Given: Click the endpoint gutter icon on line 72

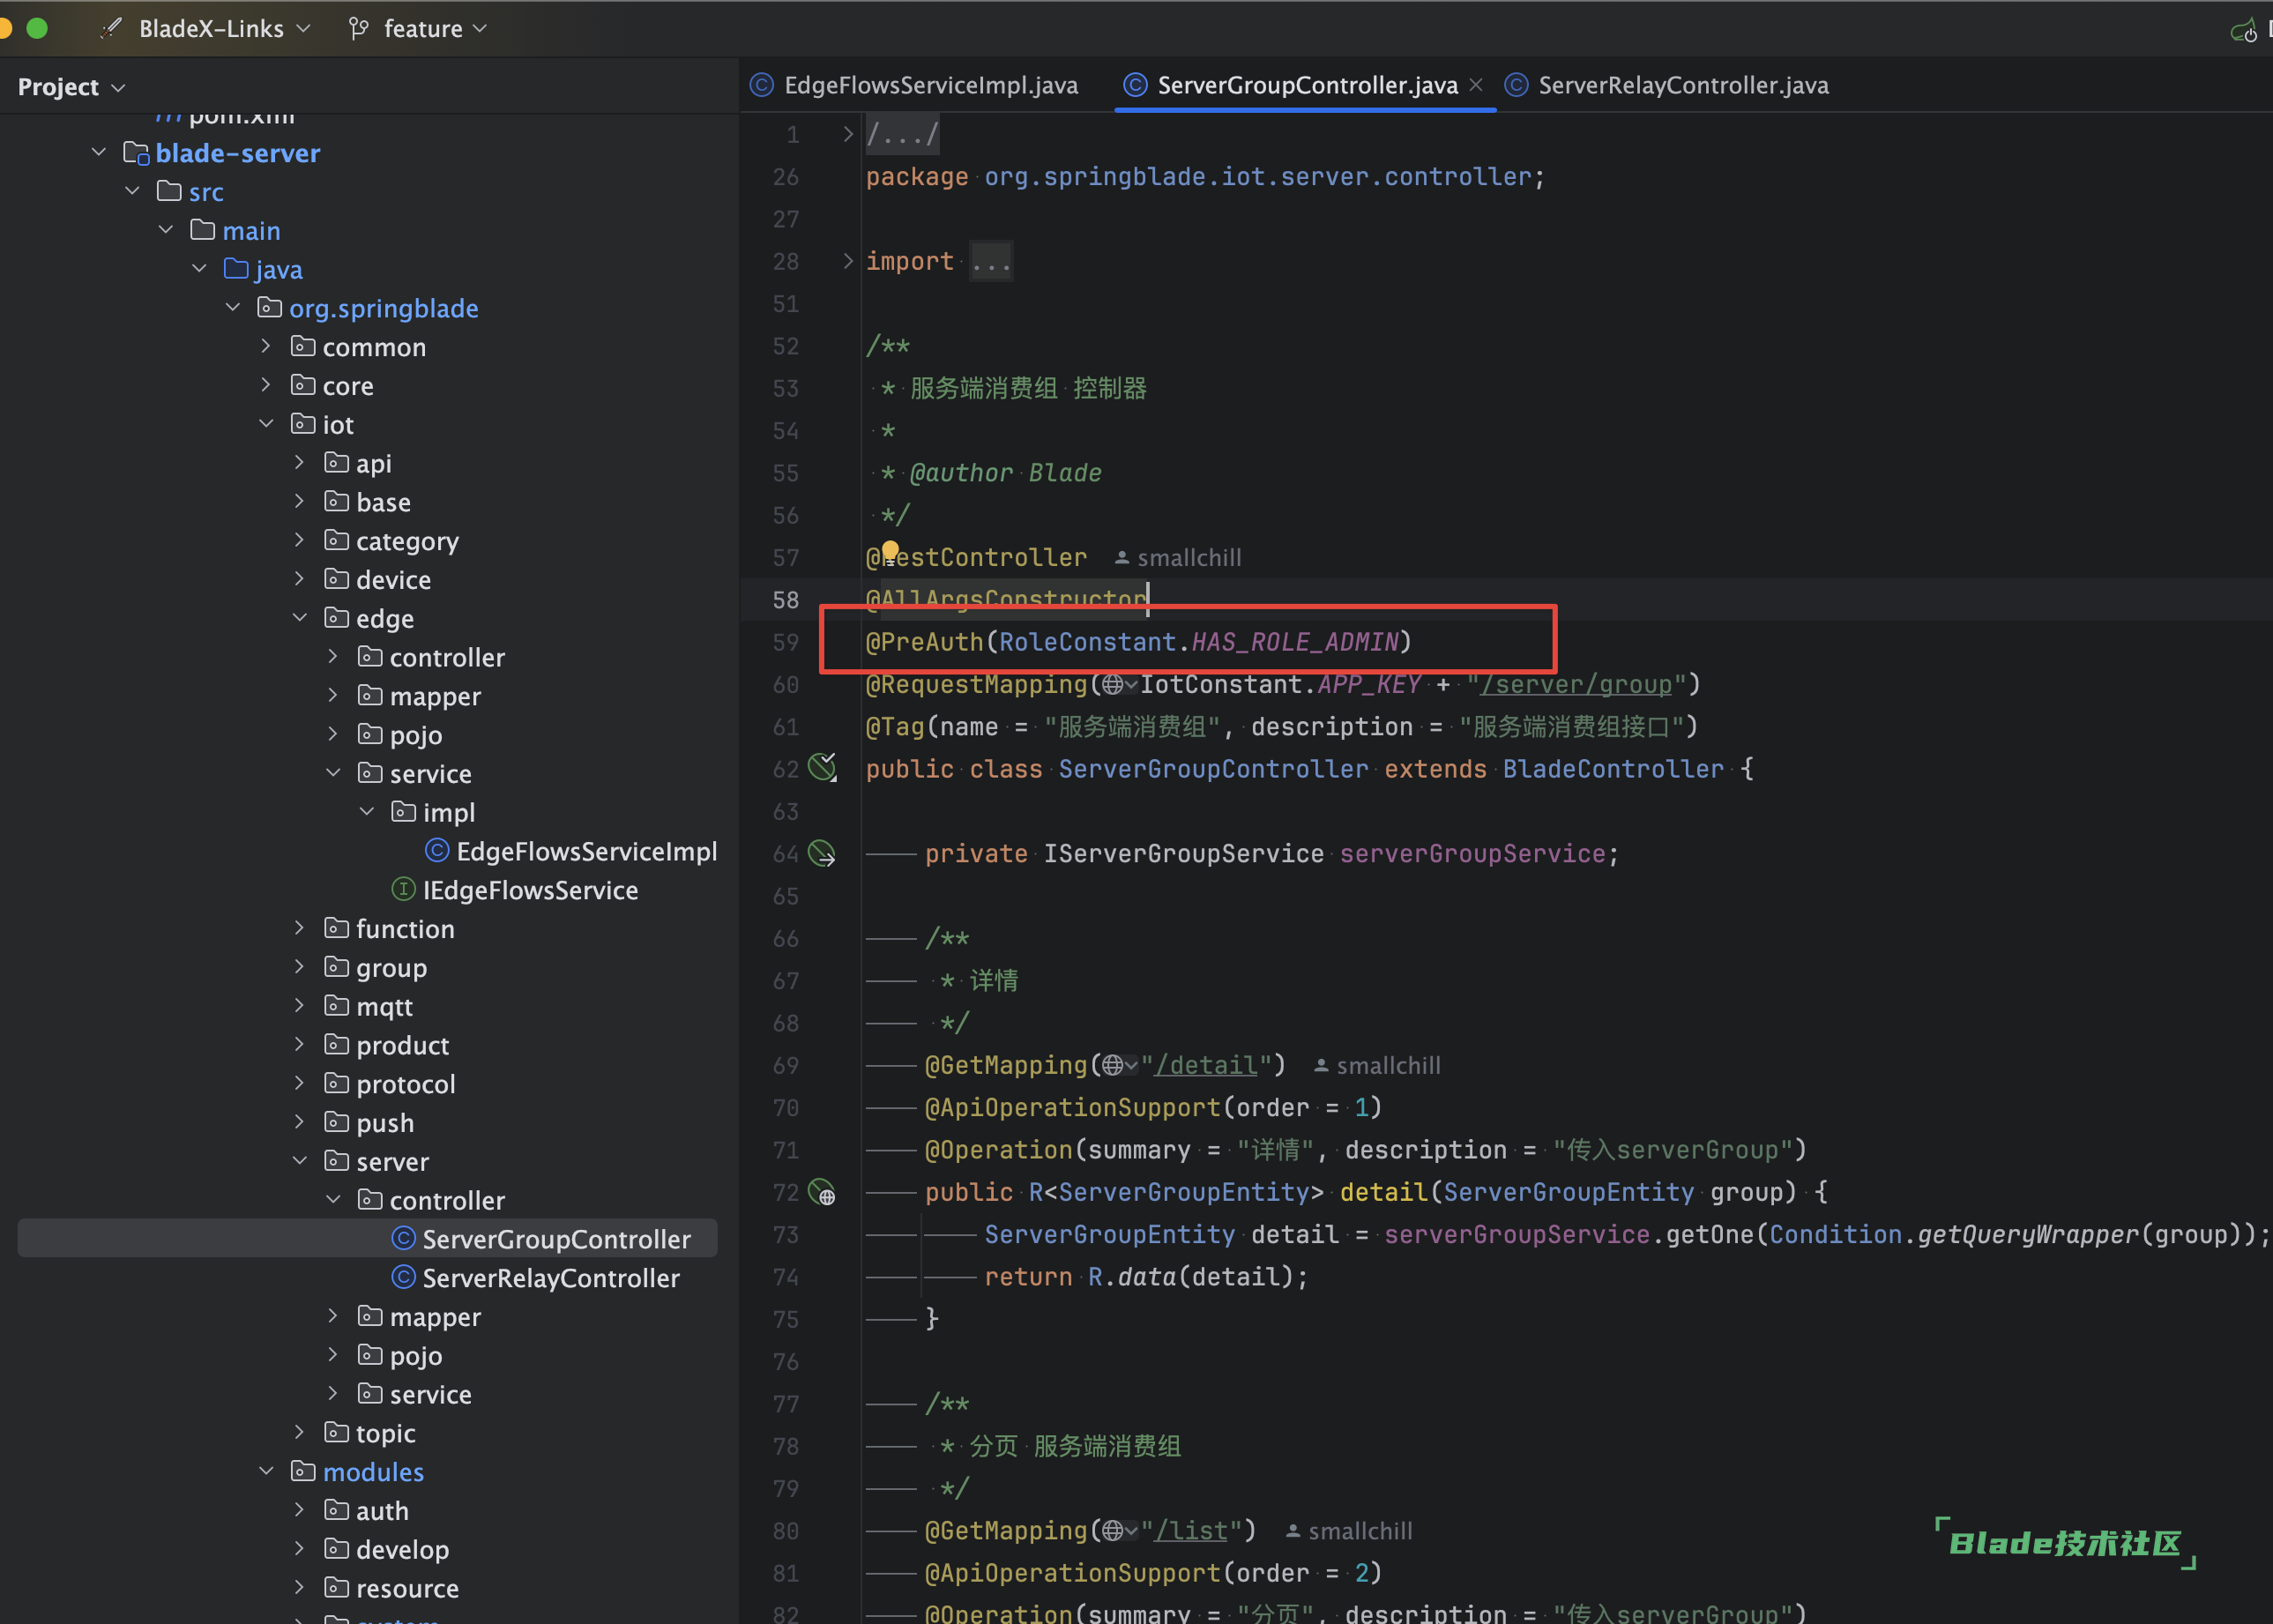Looking at the screenshot, I should pos(822,1192).
